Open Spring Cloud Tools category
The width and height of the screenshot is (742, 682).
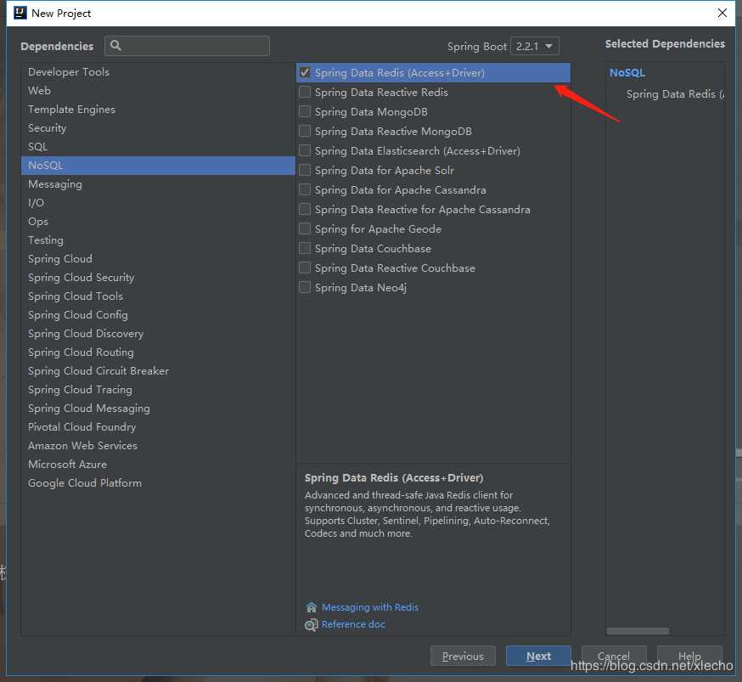coord(158,296)
